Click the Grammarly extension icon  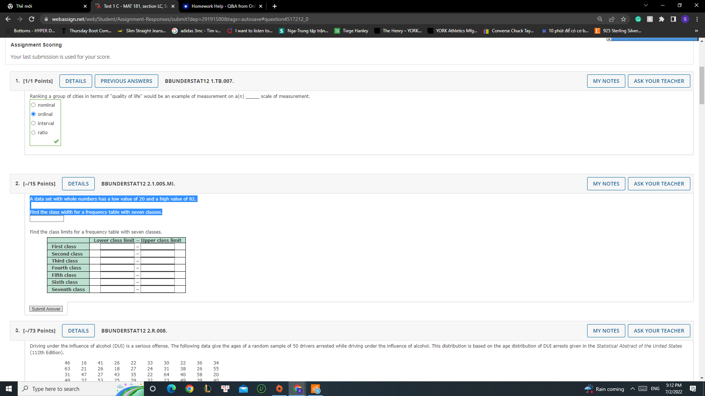click(638, 19)
